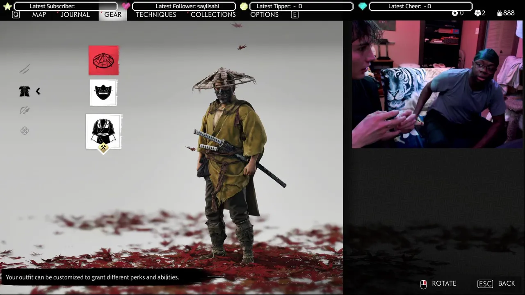Open the JOURNAL tab
525x295 pixels.
coord(75,14)
